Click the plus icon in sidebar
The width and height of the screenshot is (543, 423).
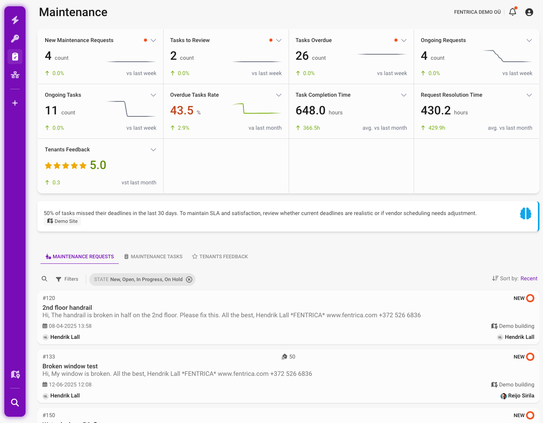(15, 103)
